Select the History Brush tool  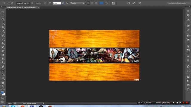[x=3, y=47]
